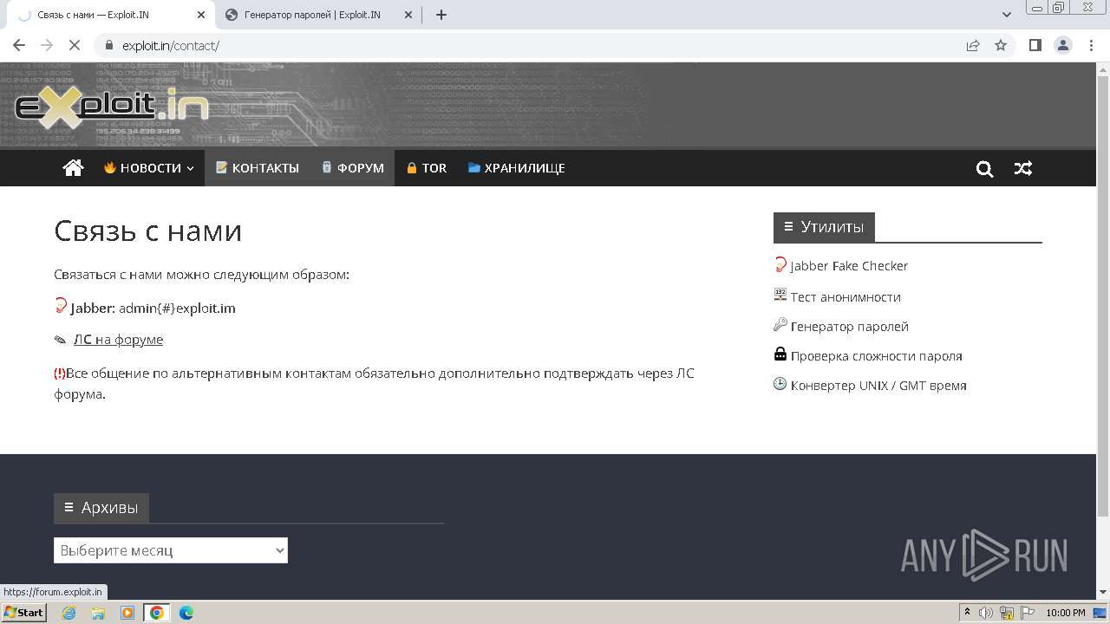Bookmark this page with the star icon
This screenshot has width=1110, height=624.
tap(1001, 45)
